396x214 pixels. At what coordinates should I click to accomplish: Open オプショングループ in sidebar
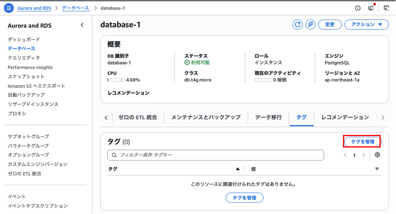[28, 155]
